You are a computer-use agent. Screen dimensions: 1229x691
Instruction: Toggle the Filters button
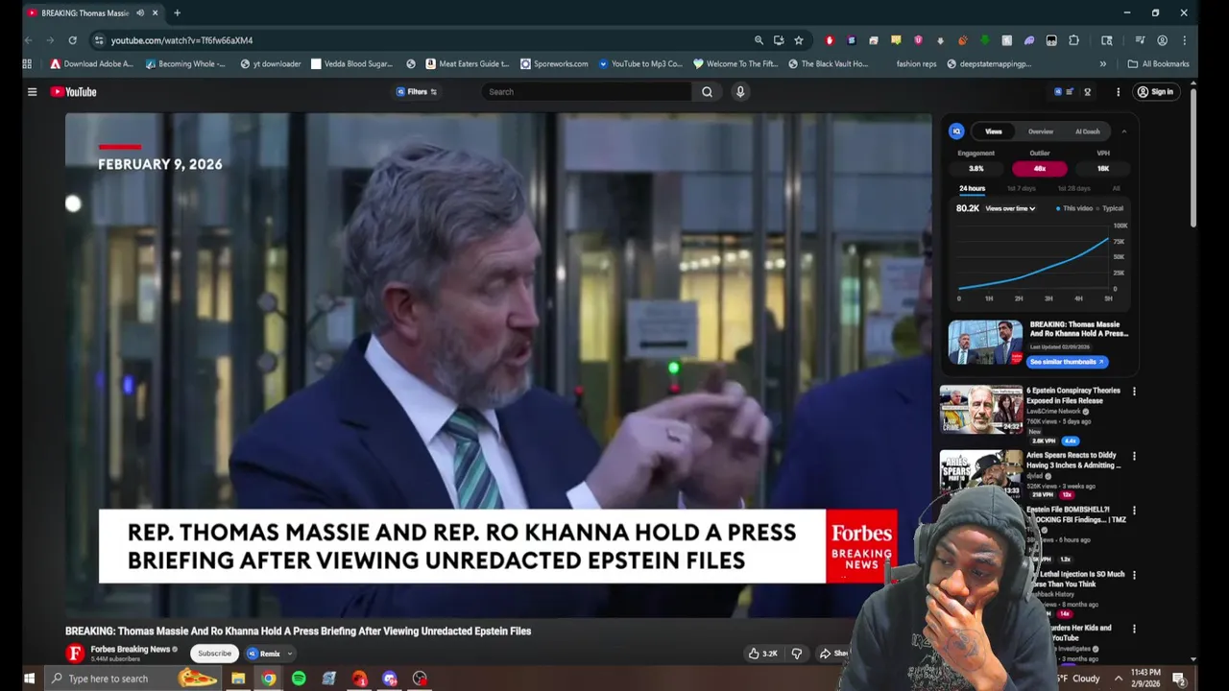417,92
